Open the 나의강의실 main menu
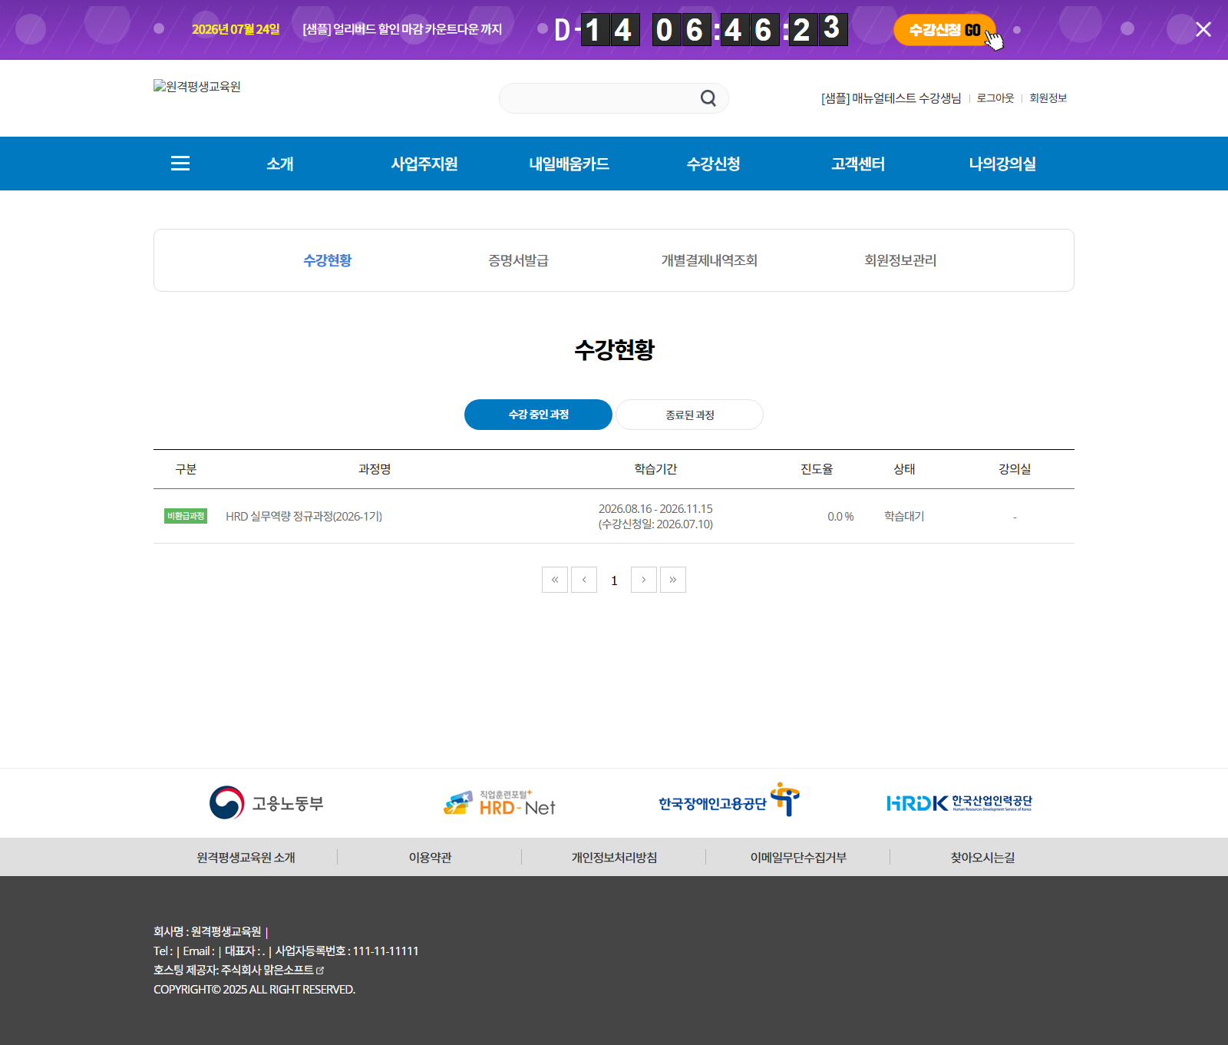Image resolution: width=1228 pixels, height=1045 pixels. (x=1002, y=164)
